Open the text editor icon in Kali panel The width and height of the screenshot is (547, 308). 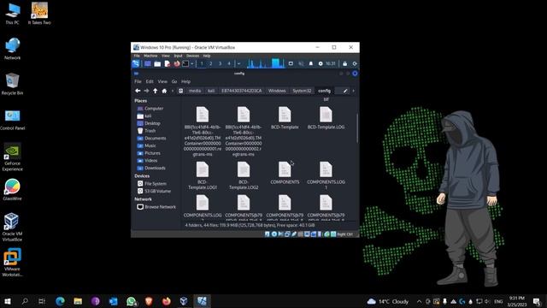click(x=168, y=63)
